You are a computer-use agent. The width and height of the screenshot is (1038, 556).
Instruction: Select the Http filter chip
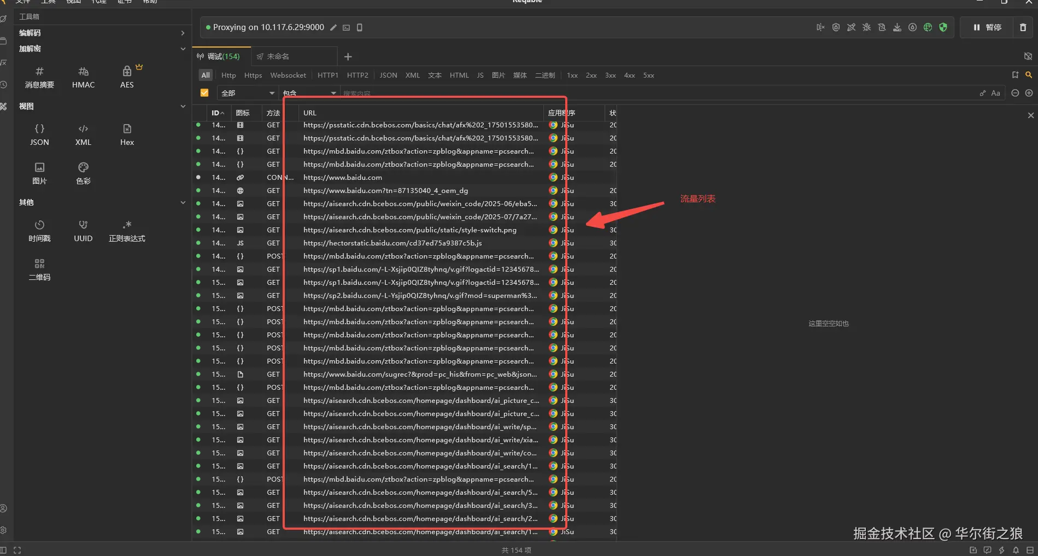pos(228,75)
